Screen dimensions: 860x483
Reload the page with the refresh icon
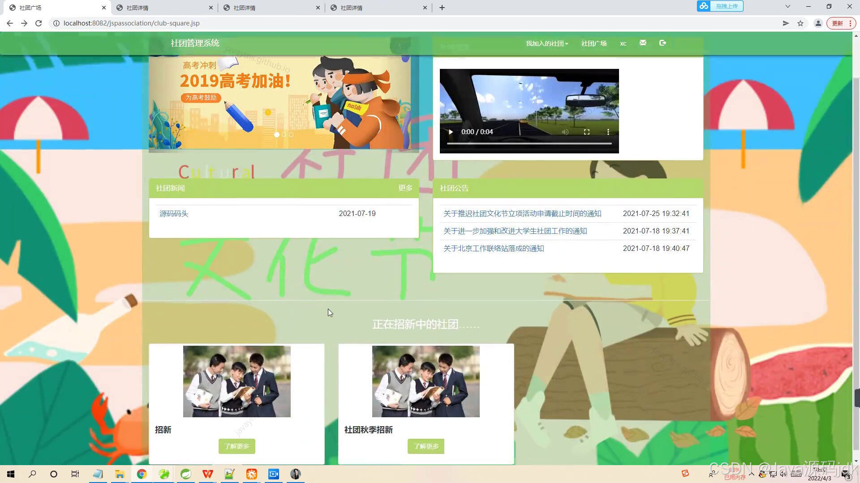[39, 23]
